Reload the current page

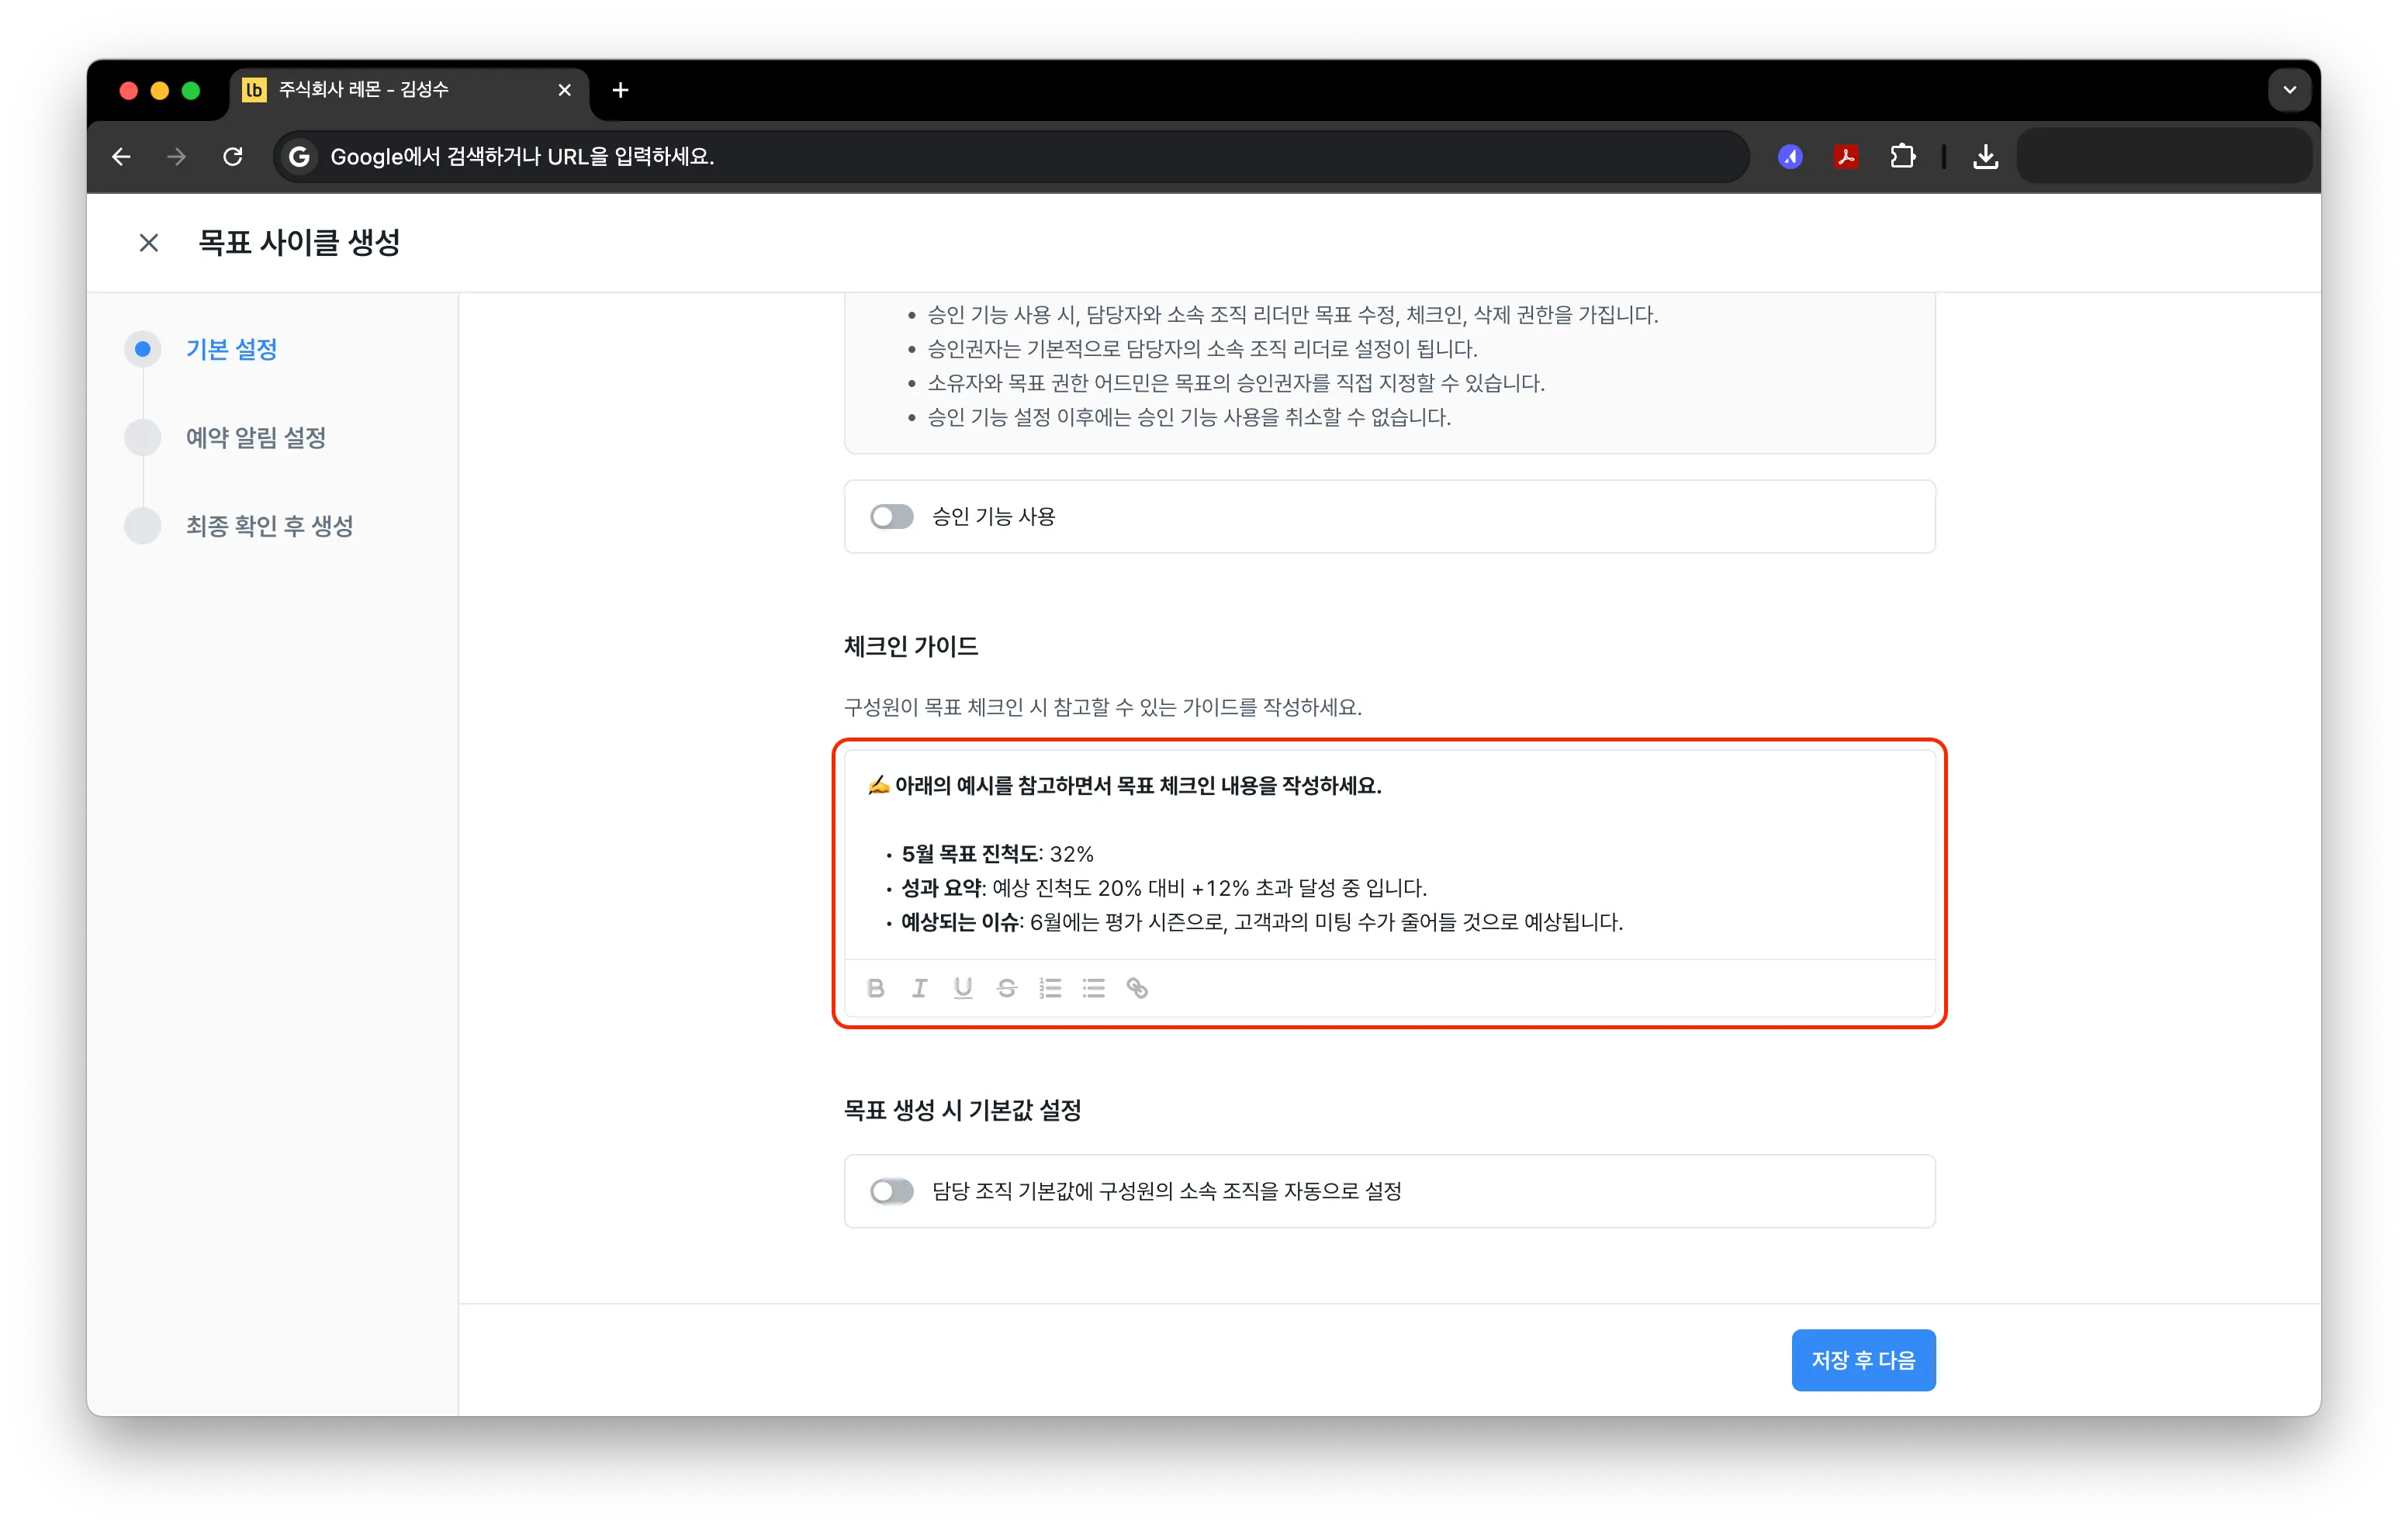point(233,157)
